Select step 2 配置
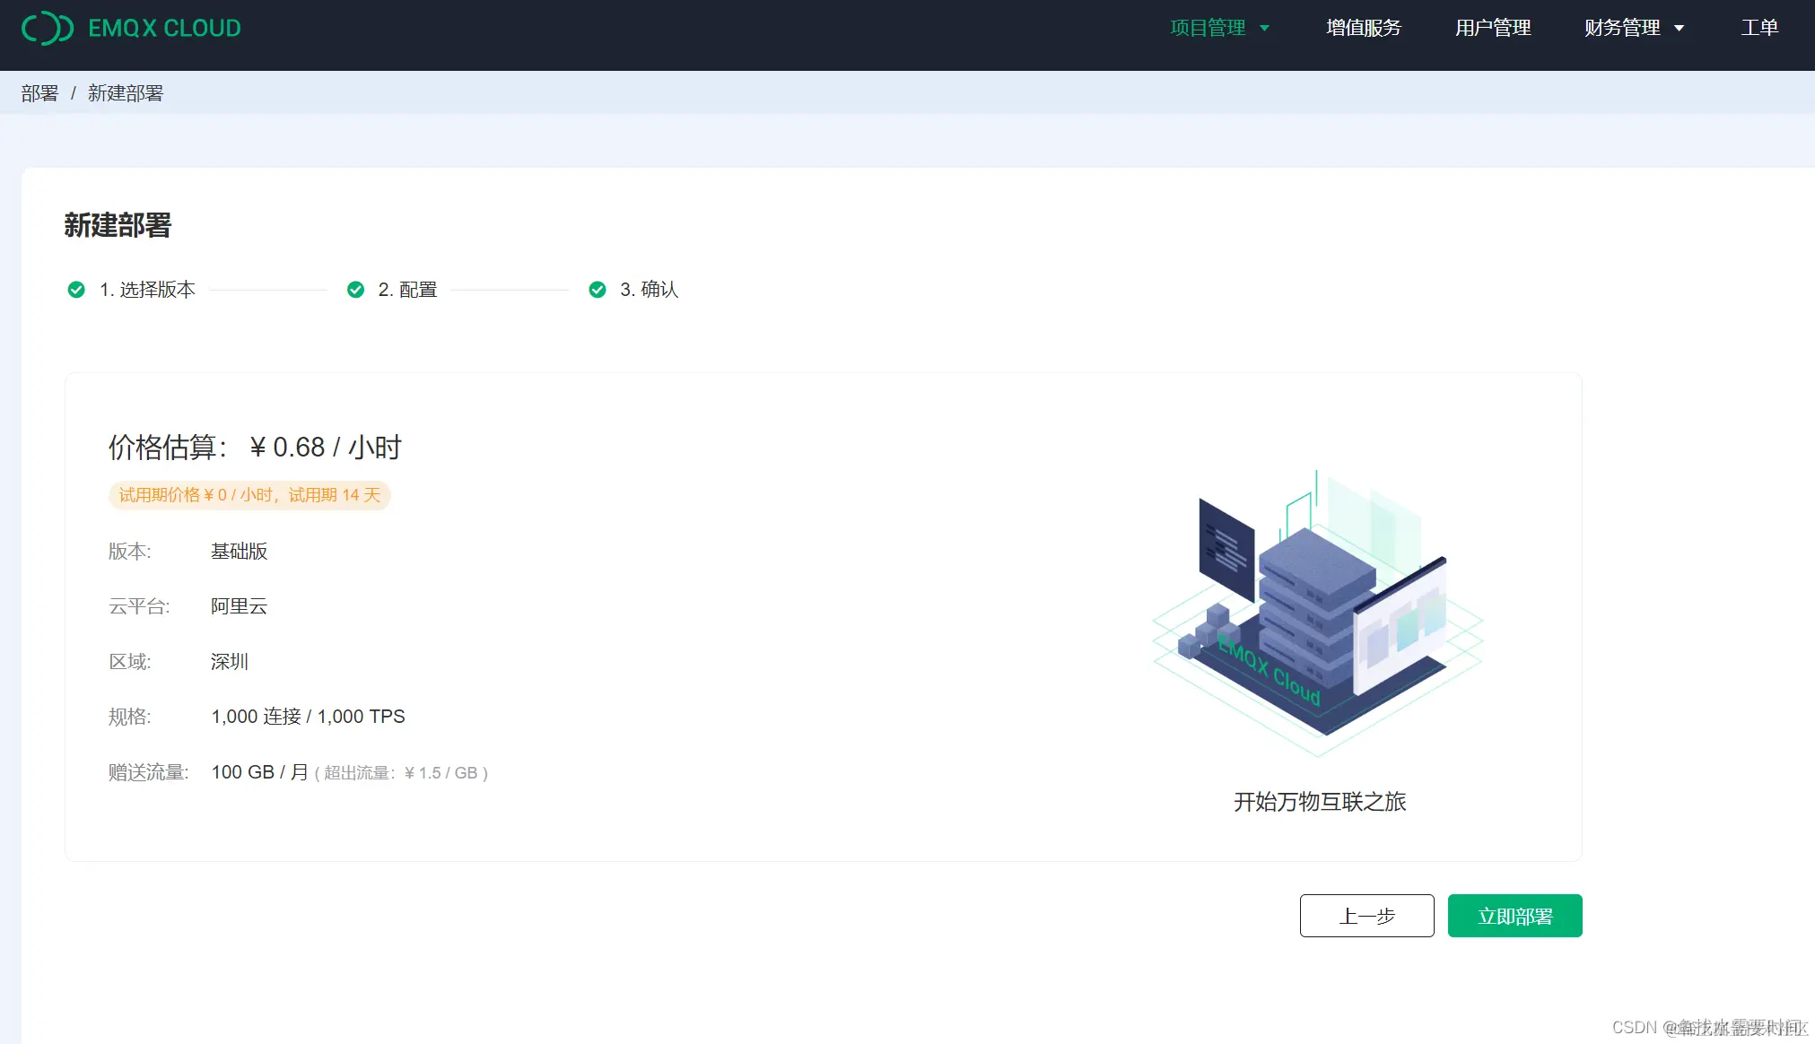1815x1044 pixels. coord(408,290)
